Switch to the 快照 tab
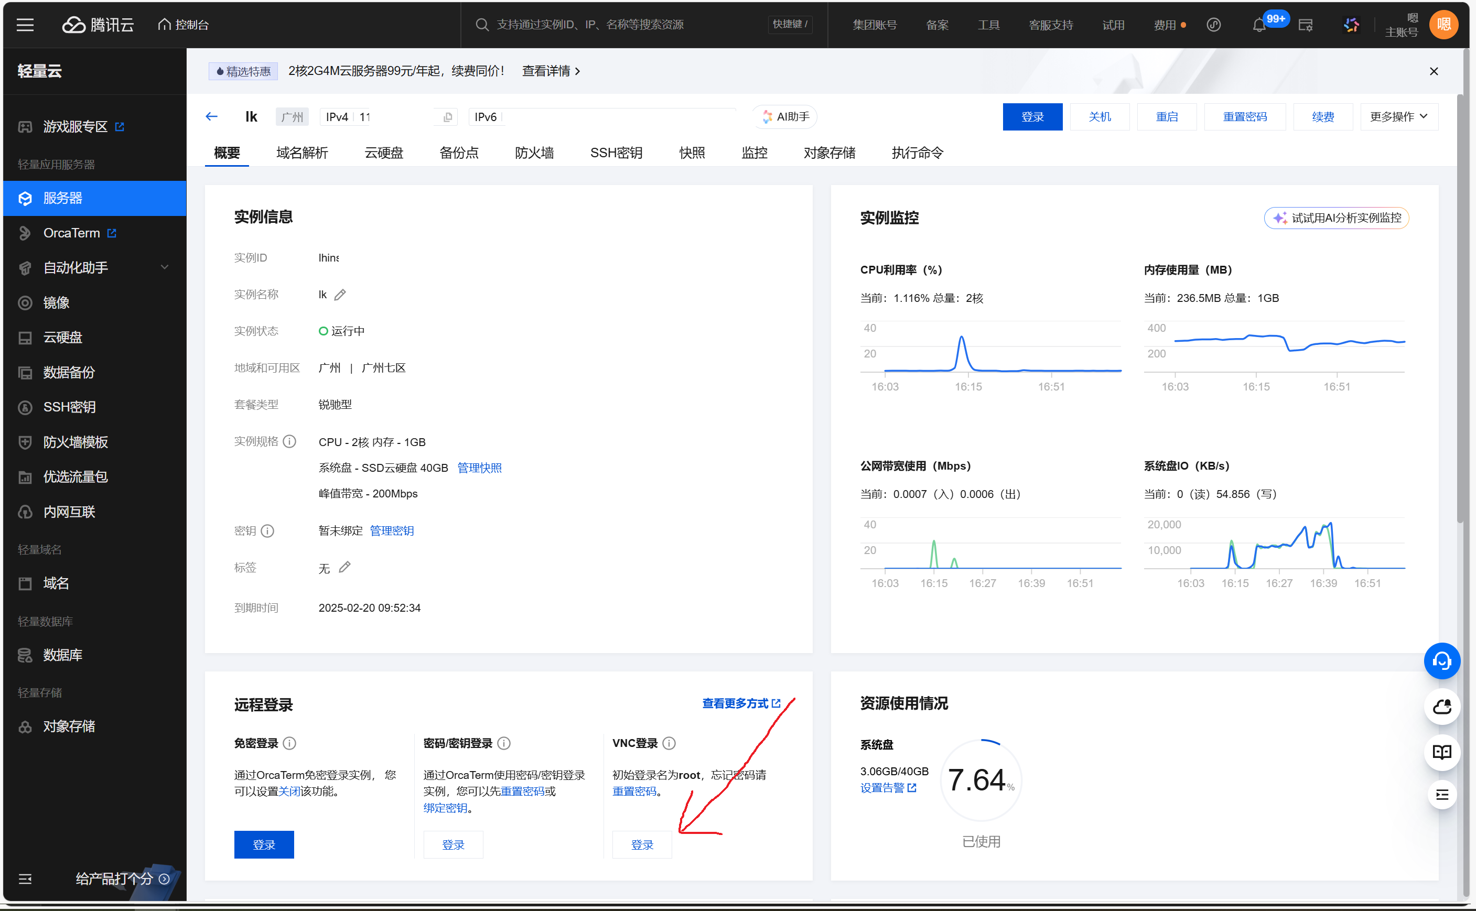The width and height of the screenshot is (1476, 911). (692, 153)
